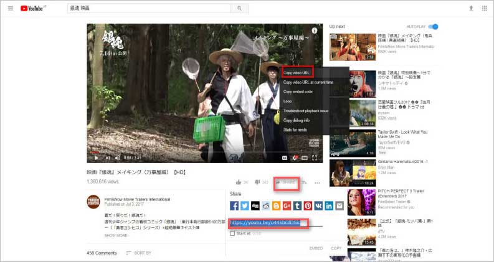
Task: Click the upload video icon
Action: (x=471, y=9)
